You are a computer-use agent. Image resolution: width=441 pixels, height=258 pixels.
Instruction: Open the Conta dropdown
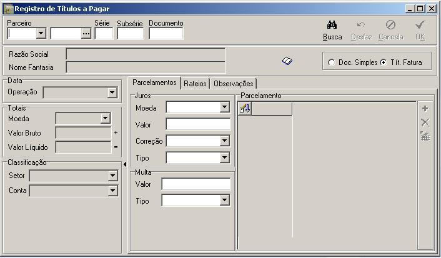coord(113,191)
